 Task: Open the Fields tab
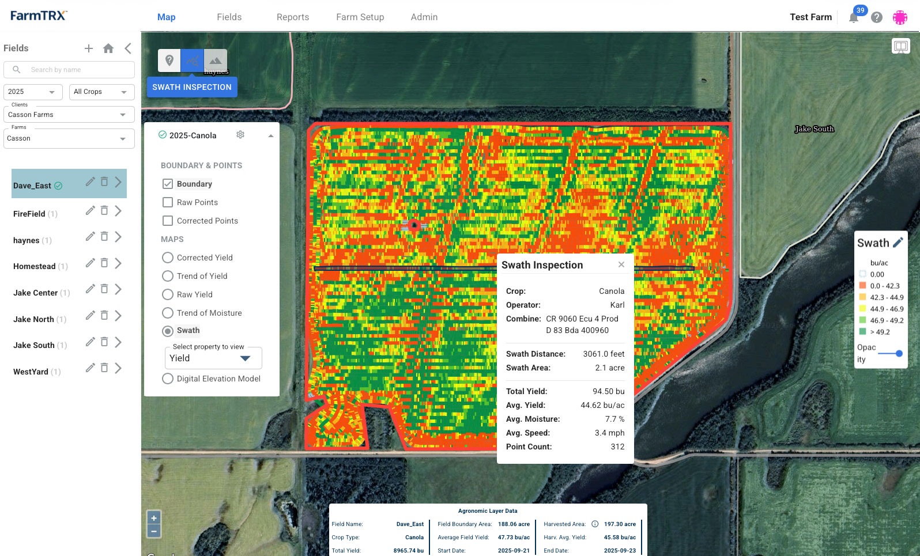pos(229,17)
